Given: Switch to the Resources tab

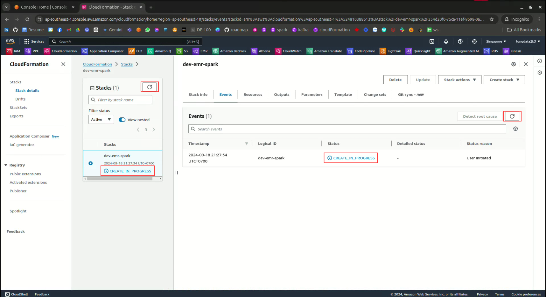Looking at the screenshot, I should (253, 94).
